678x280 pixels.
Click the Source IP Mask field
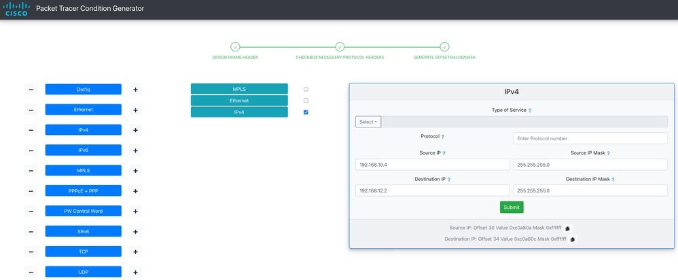pos(590,165)
